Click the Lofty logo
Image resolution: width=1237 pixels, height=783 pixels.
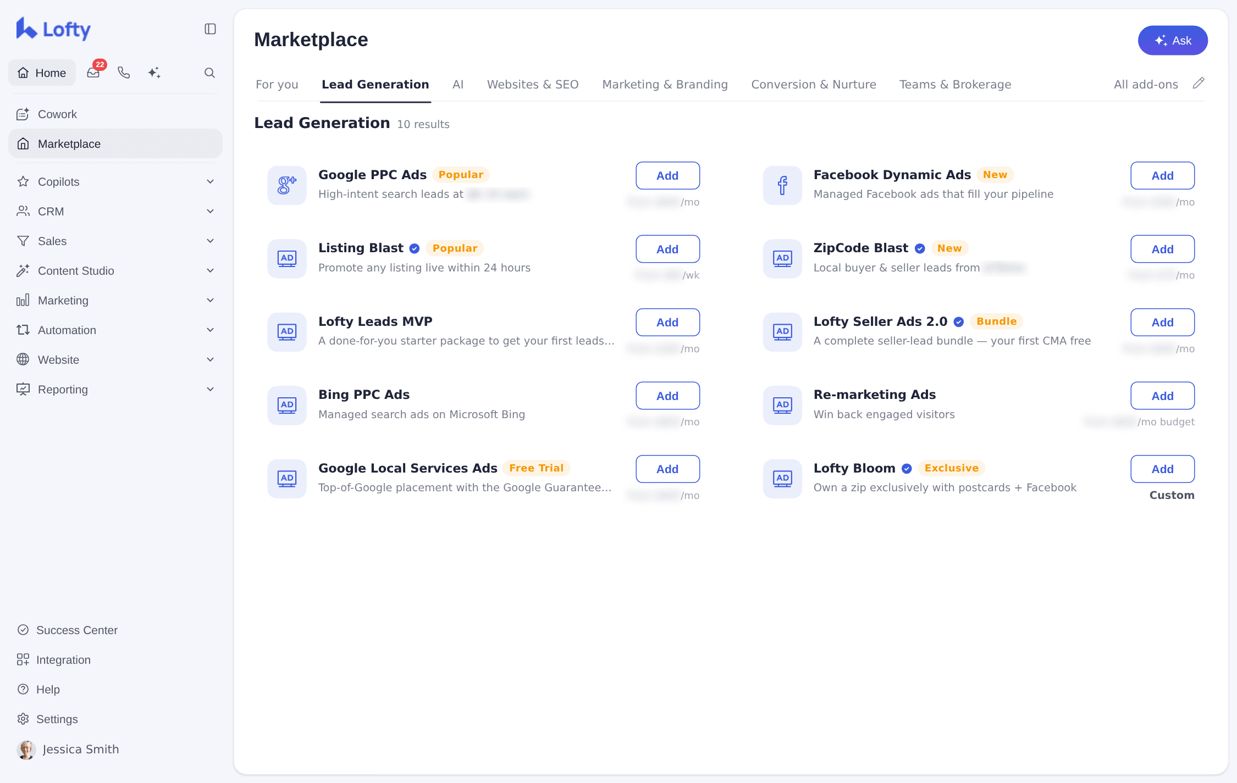tap(53, 29)
